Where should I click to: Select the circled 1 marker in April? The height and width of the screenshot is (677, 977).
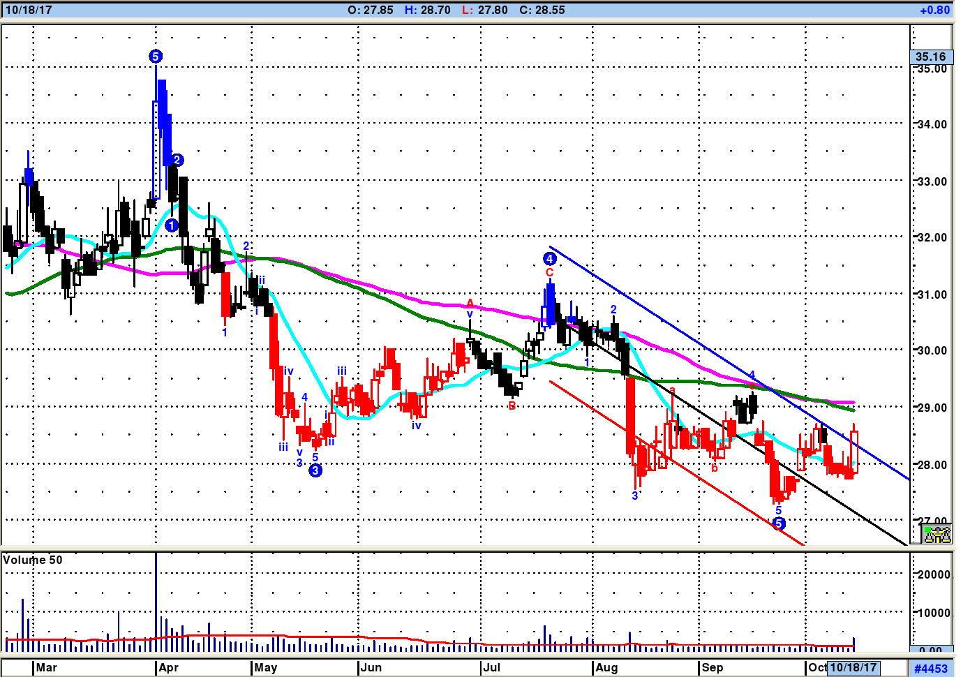(x=172, y=225)
